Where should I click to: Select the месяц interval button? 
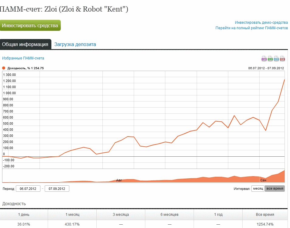pos(258,189)
